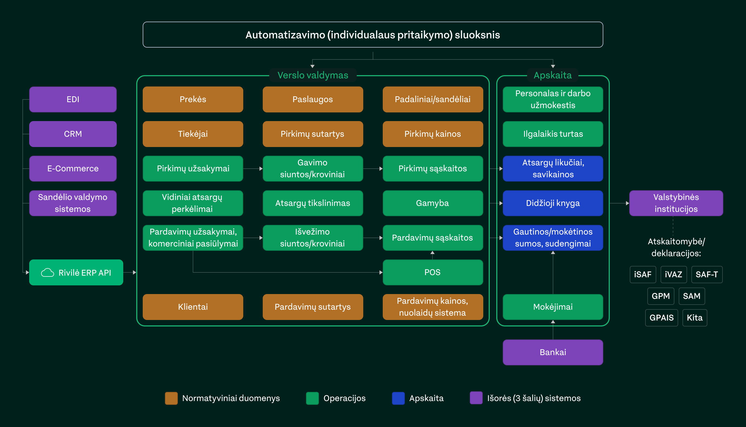Screen dimensions: 746x427
Task: Click the Kita tag
Action: [694, 318]
